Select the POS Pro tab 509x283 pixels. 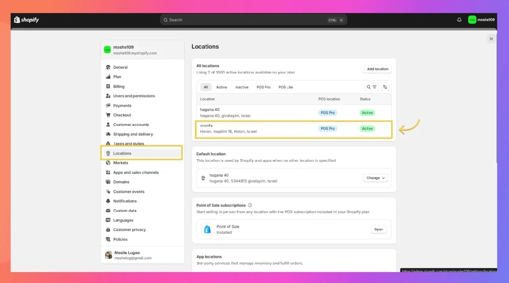point(264,87)
